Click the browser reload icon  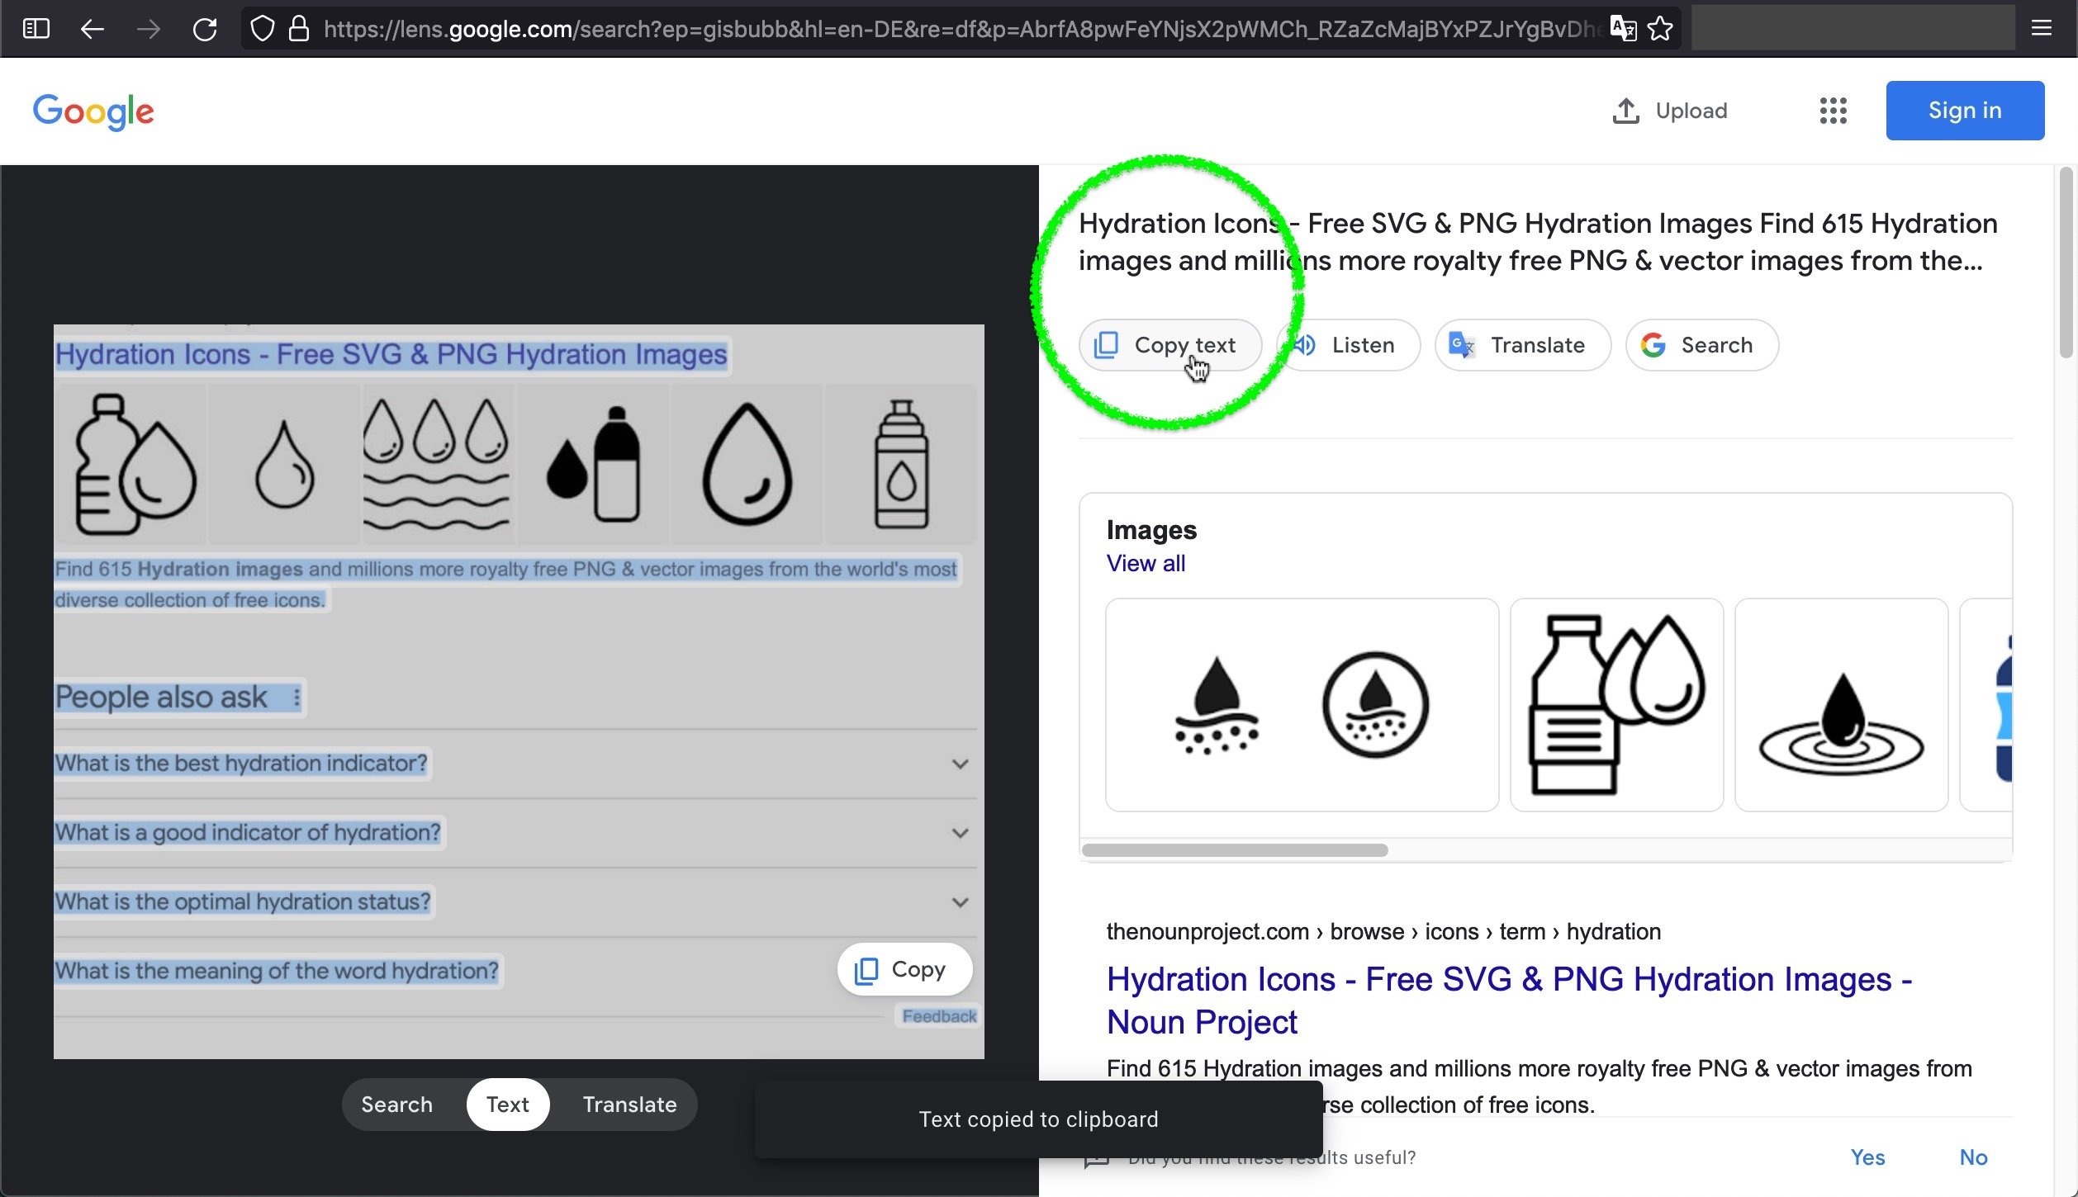[204, 30]
